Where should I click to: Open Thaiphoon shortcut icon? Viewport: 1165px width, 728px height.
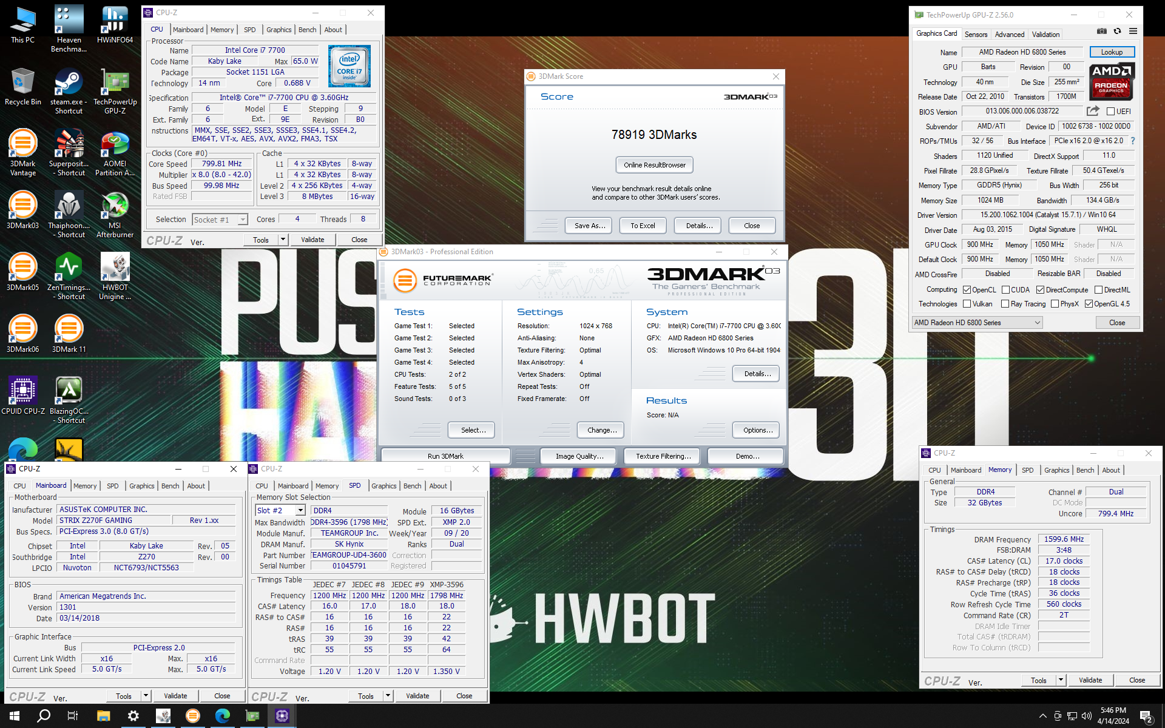(x=69, y=215)
